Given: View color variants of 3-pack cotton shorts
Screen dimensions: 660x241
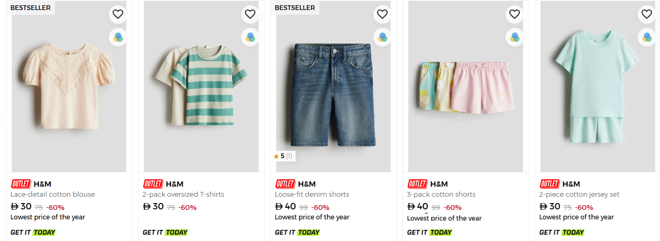Looking at the screenshot, I should pos(514,37).
